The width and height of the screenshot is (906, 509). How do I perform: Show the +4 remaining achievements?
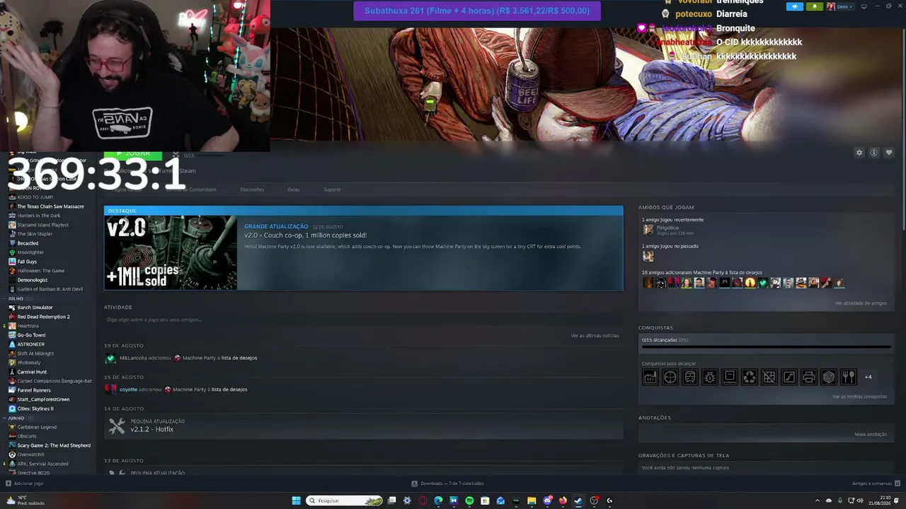pos(868,377)
